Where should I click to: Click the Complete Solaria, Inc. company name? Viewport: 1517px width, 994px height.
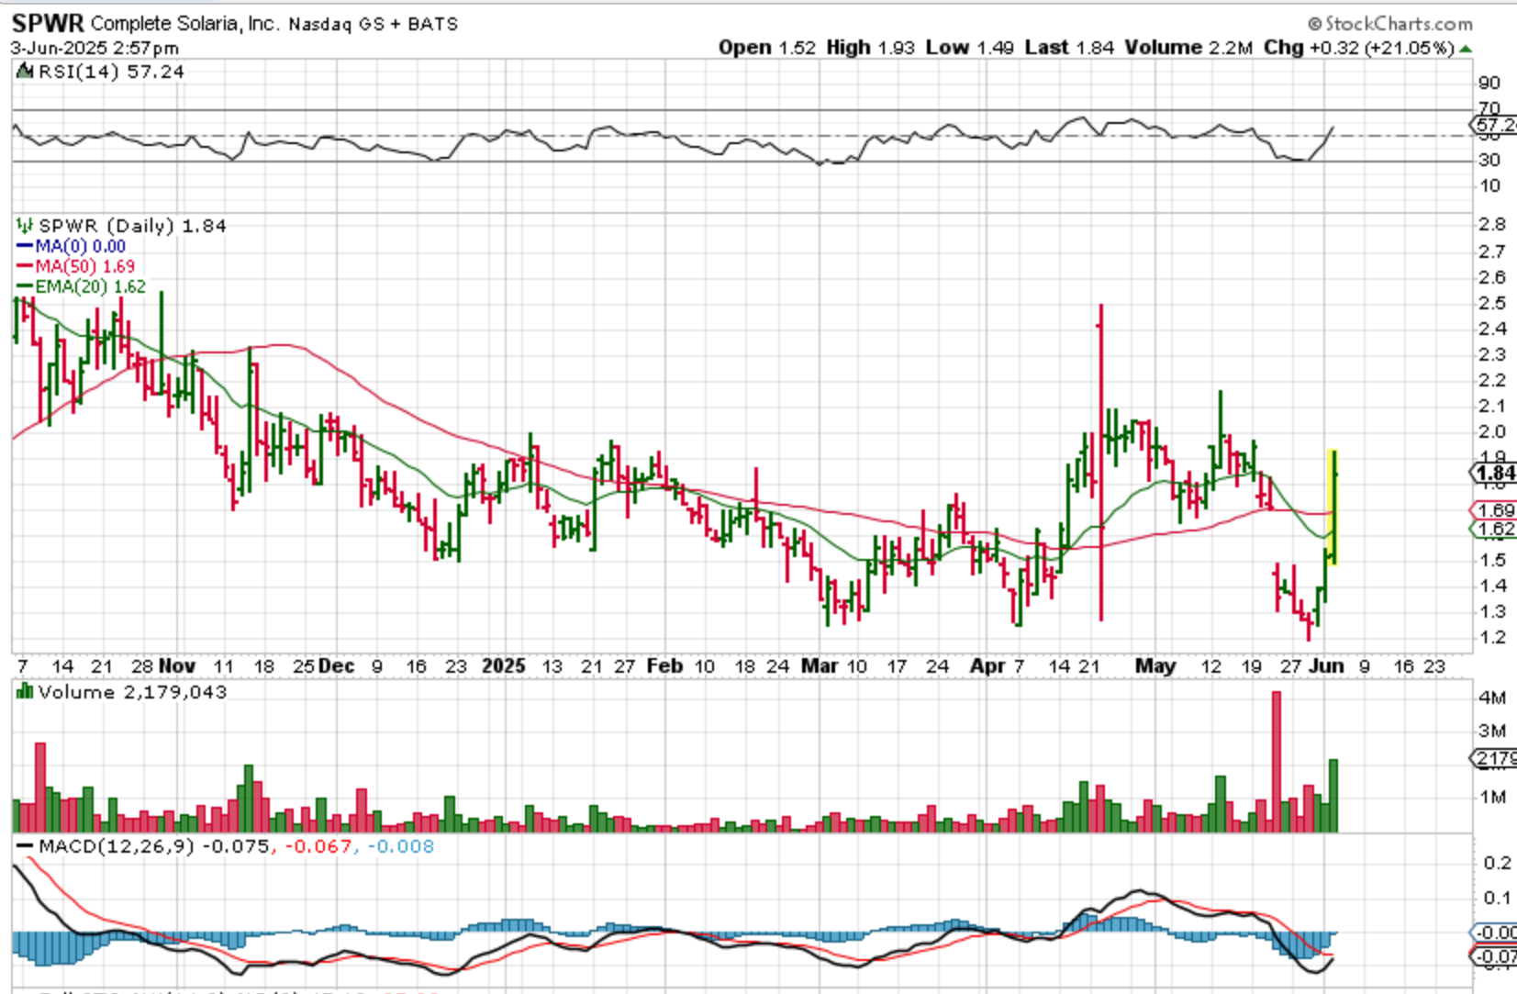click(x=184, y=24)
